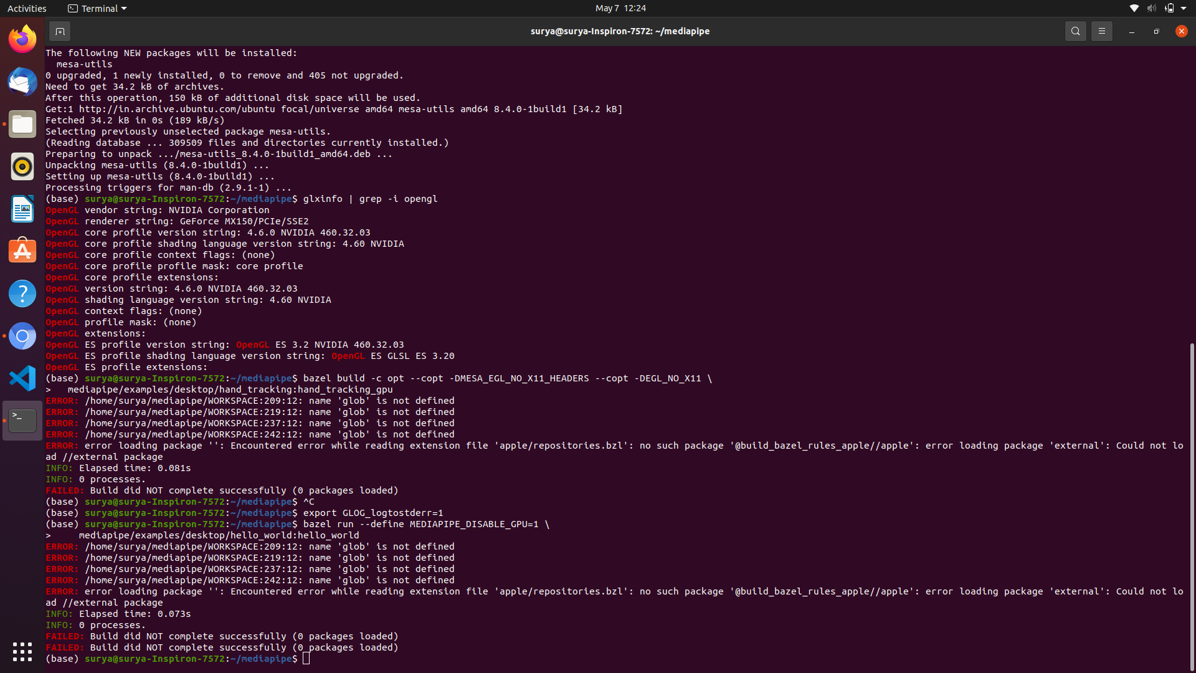
Task: Open the Show Applications grid
Action: click(22, 652)
